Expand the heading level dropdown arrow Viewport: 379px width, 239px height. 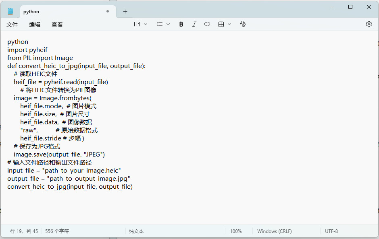tap(146, 24)
